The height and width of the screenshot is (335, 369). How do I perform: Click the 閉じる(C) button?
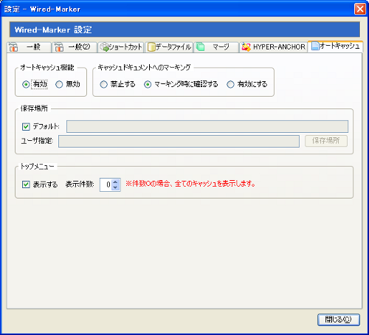click(x=339, y=320)
